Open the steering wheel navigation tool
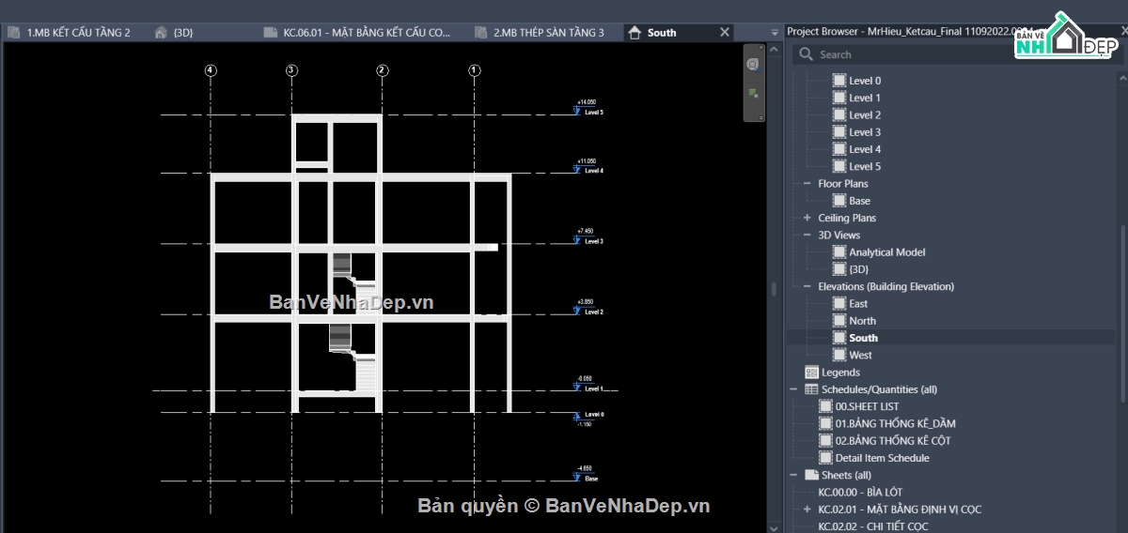Image resolution: width=1128 pixels, height=533 pixels. pyautogui.click(x=753, y=65)
